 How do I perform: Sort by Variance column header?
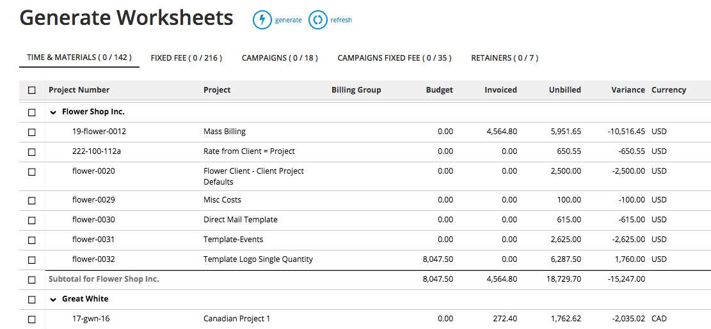pyautogui.click(x=628, y=89)
